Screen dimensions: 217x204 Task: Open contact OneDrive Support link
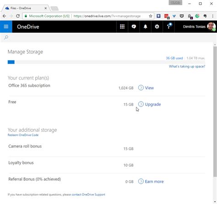[88, 194]
